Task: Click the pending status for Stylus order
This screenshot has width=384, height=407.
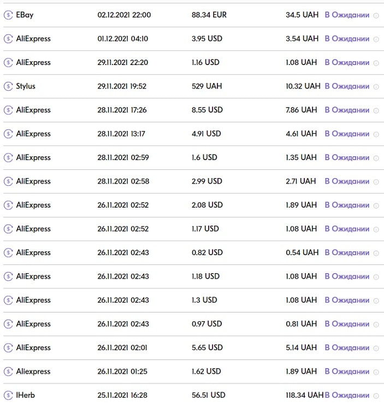Action: tap(347, 86)
